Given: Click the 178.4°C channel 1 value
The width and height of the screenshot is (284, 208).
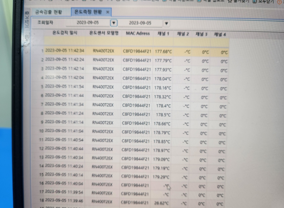Looking at the screenshot, I should pyautogui.click(x=163, y=106).
